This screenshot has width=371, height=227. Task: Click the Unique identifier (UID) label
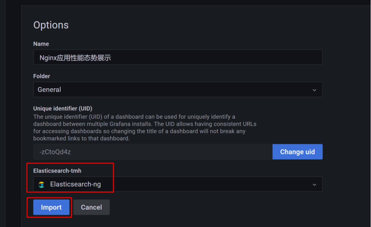tap(63, 109)
